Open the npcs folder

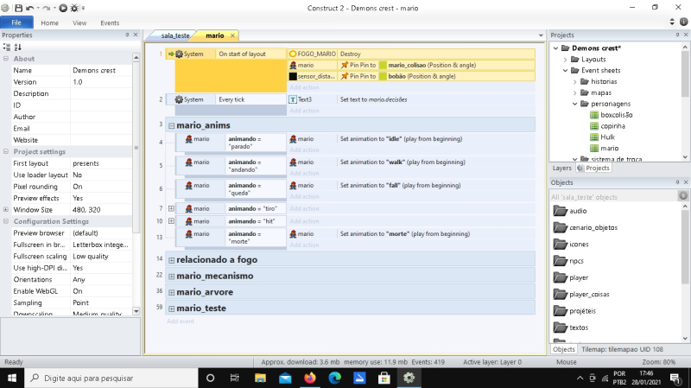(x=568, y=261)
